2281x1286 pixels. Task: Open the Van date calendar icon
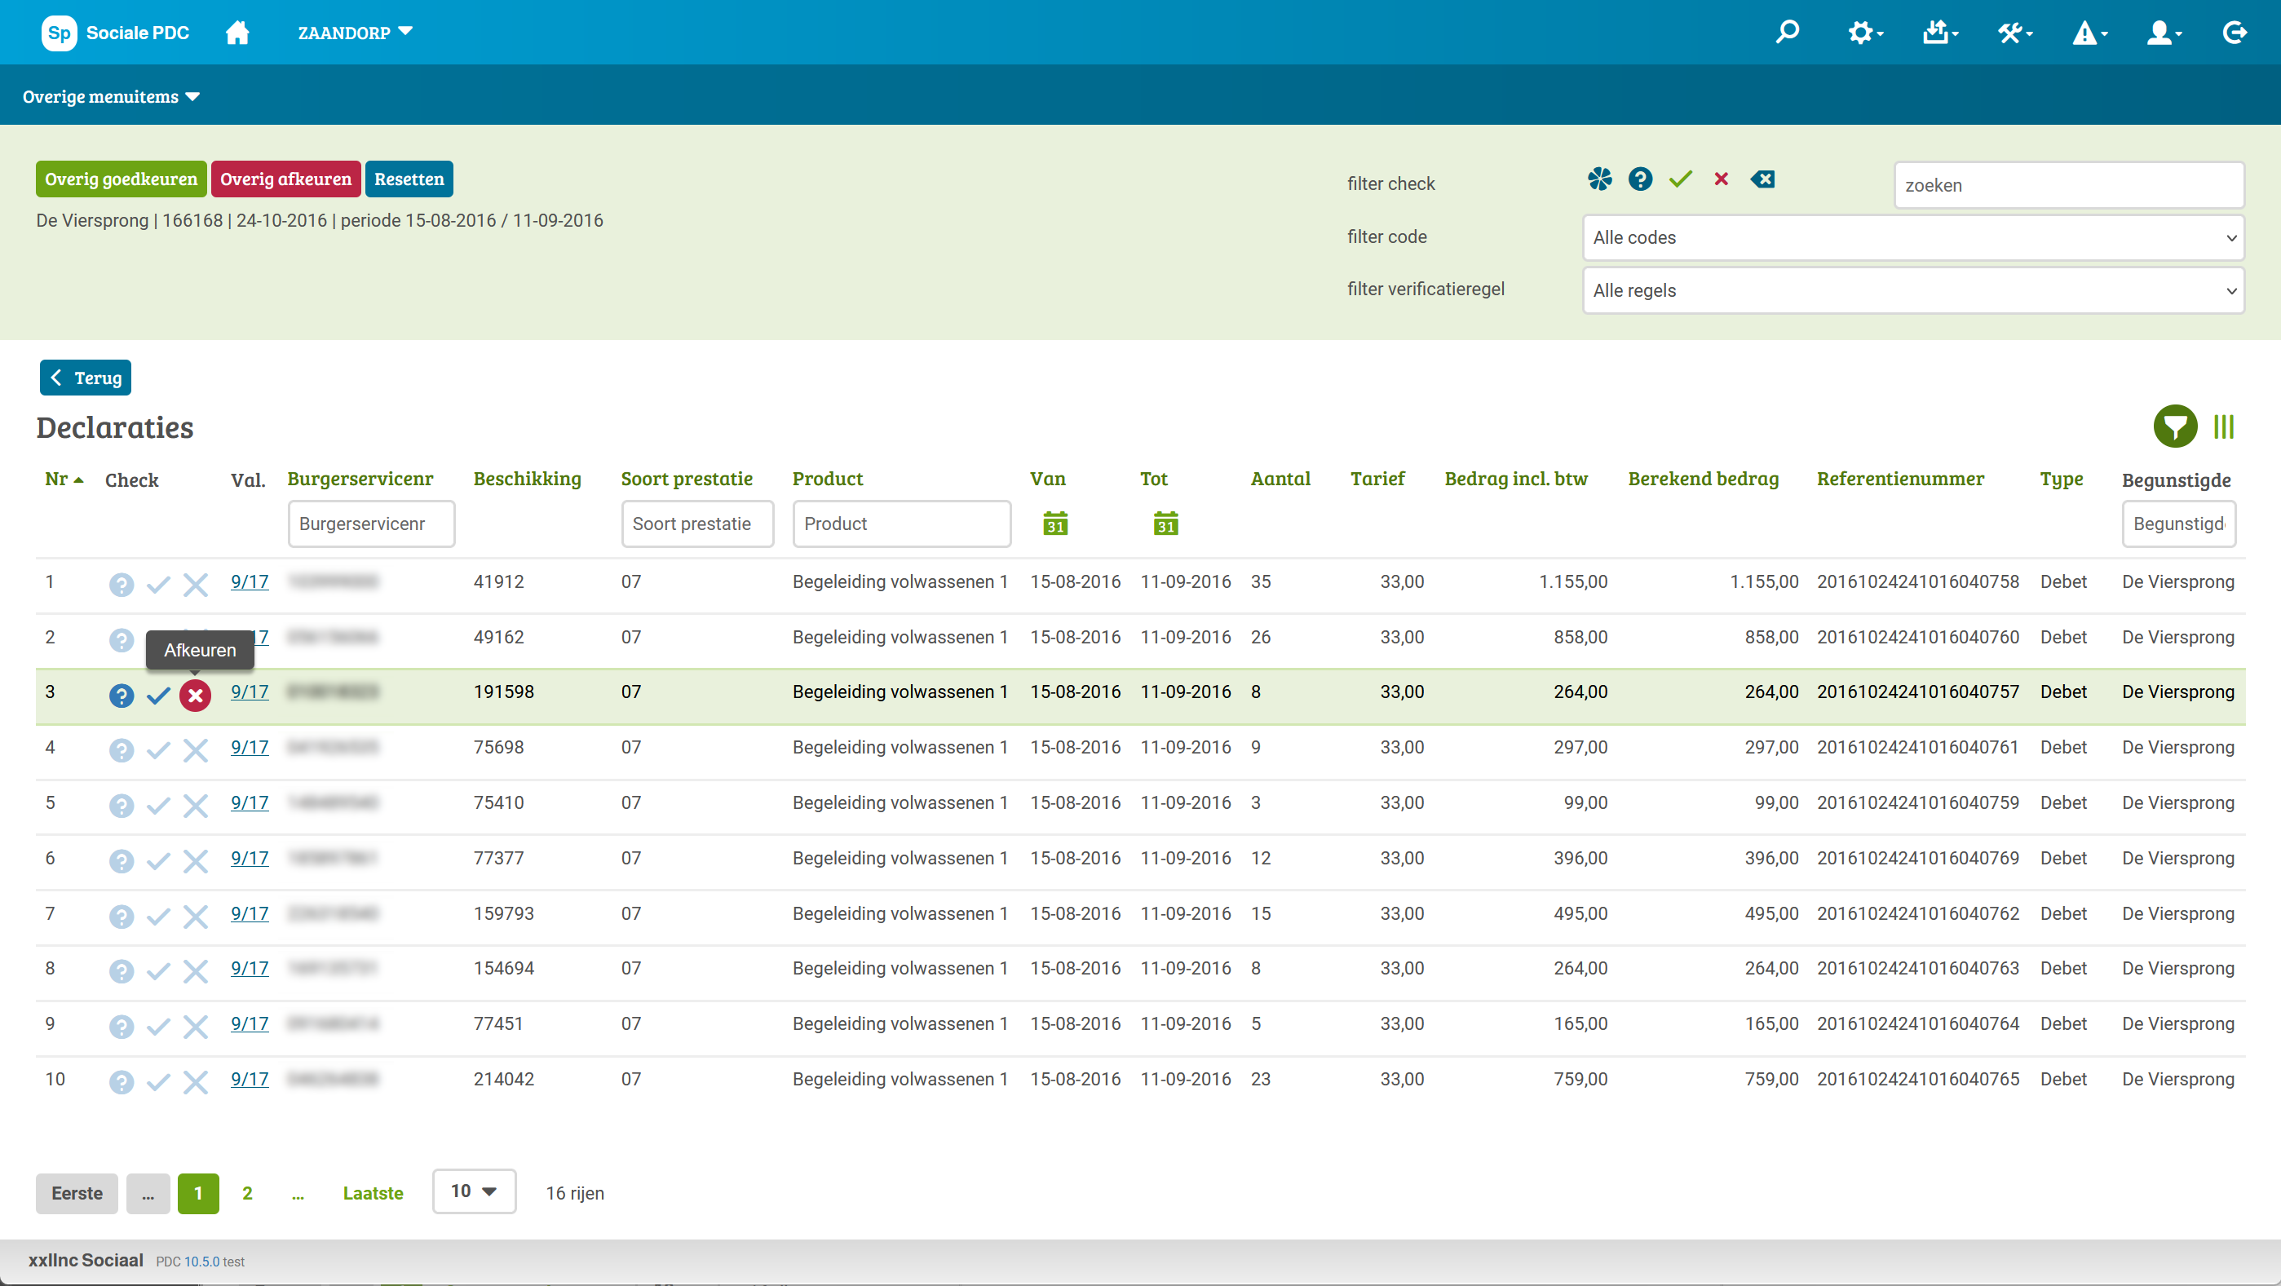pos(1054,524)
